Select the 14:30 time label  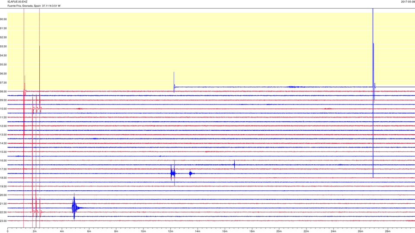(3, 143)
